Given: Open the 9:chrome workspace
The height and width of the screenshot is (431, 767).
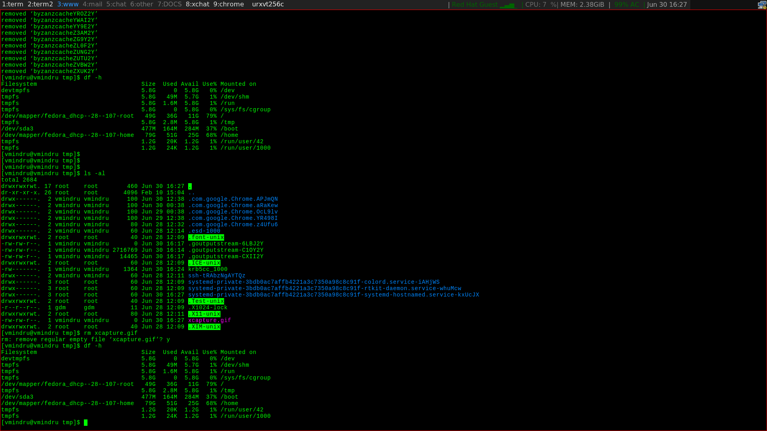Looking at the screenshot, I should point(229,4).
